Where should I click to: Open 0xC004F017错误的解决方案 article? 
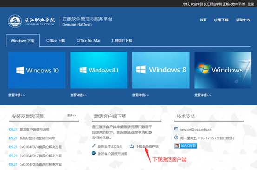point(40,156)
